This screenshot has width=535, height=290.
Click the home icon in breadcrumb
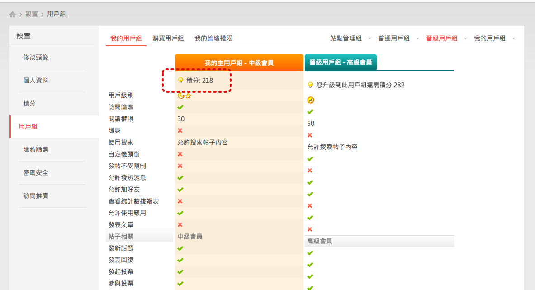coord(13,14)
